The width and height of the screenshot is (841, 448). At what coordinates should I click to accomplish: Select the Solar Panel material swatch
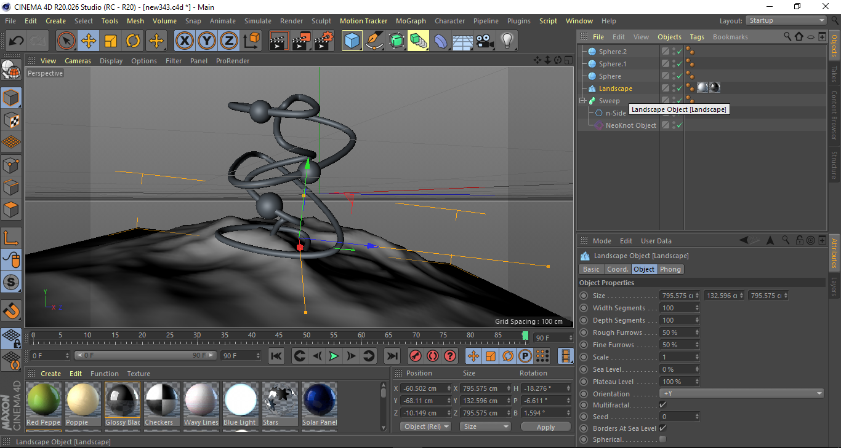click(x=320, y=404)
